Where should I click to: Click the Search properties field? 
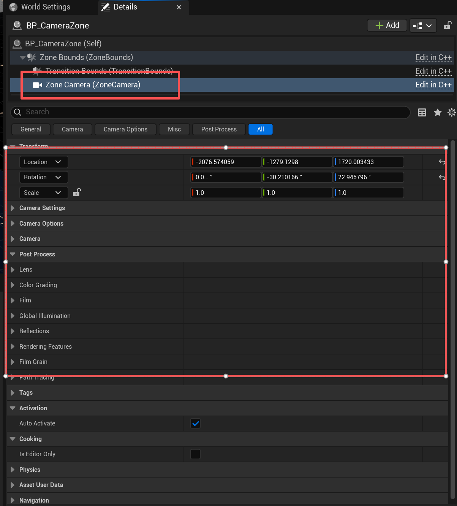click(x=210, y=112)
